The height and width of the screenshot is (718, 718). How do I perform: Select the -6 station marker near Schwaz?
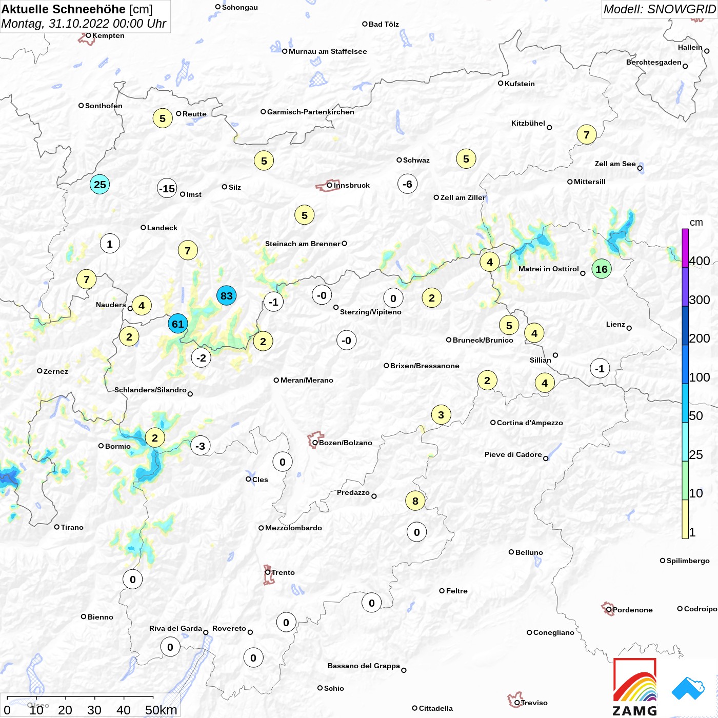click(x=407, y=184)
